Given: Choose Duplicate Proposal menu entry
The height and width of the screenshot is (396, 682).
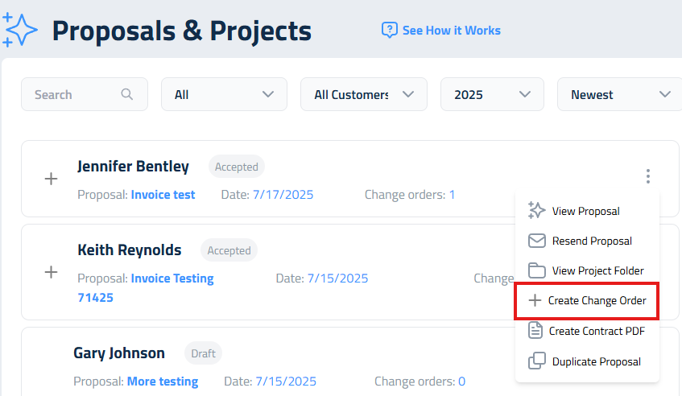Looking at the screenshot, I should [x=596, y=361].
